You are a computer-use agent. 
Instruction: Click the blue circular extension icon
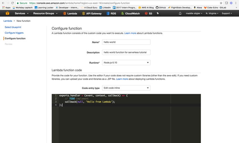tap(231, 3)
